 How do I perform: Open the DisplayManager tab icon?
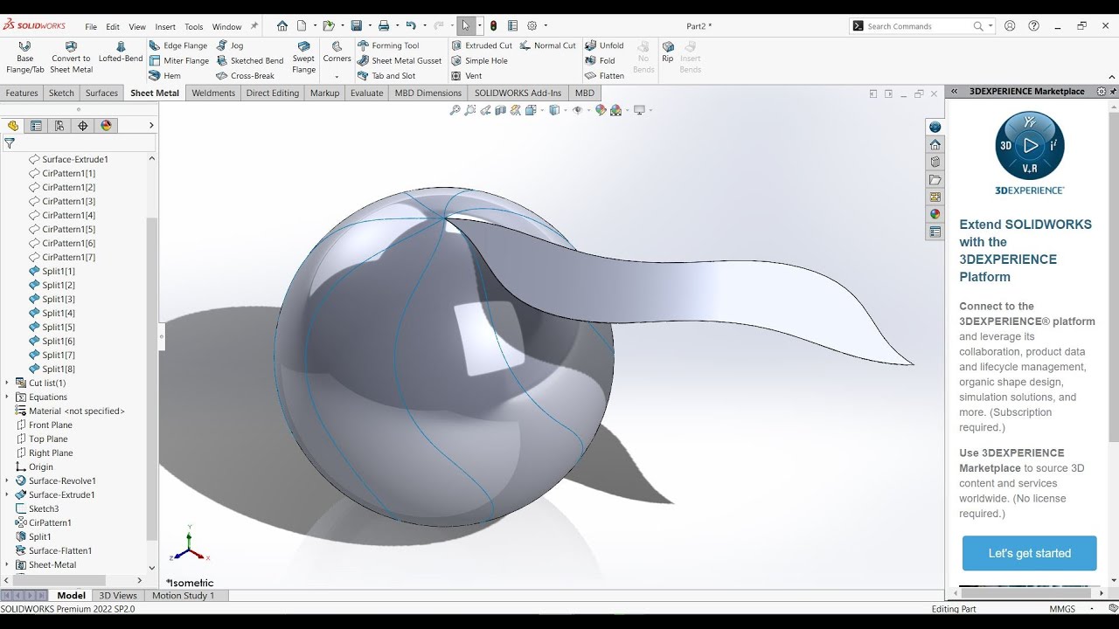(x=107, y=126)
